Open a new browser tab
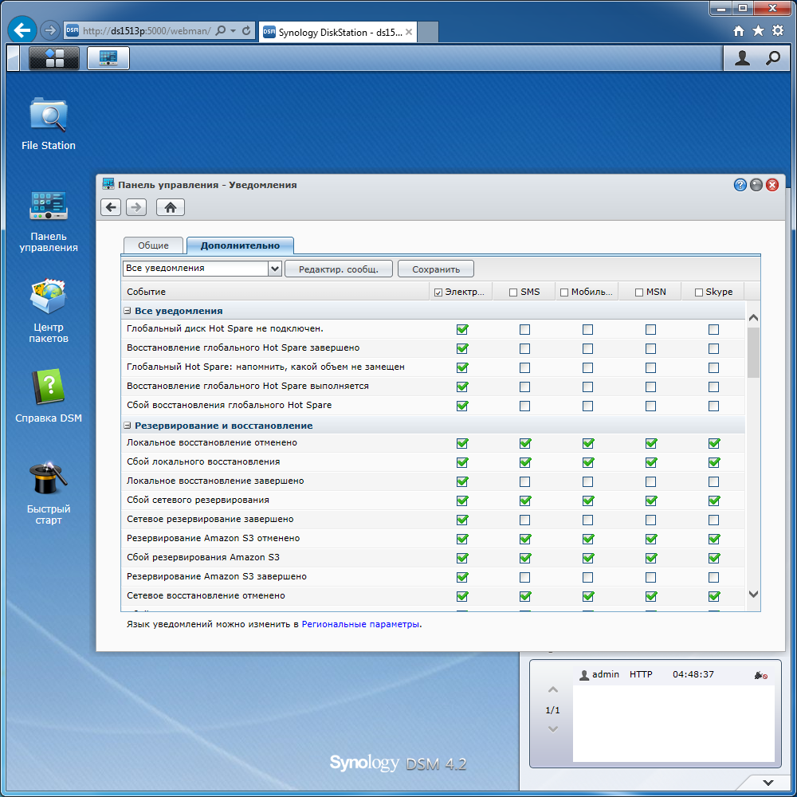The width and height of the screenshot is (797, 797). (x=428, y=33)
